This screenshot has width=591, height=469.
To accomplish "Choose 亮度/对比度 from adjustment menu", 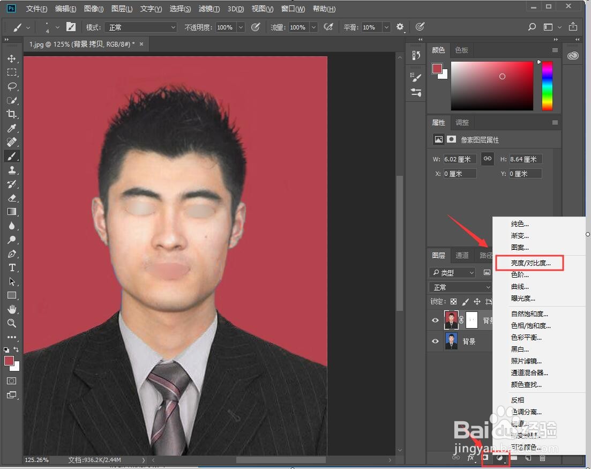I will [530, 263].
